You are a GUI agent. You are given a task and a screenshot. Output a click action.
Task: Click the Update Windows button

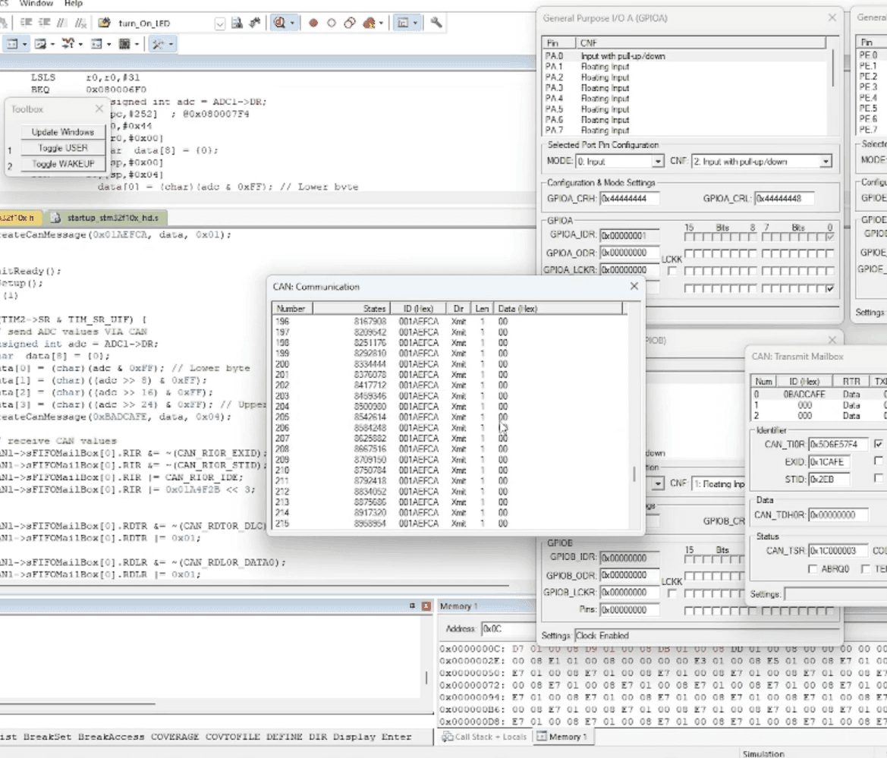point(63,132)
